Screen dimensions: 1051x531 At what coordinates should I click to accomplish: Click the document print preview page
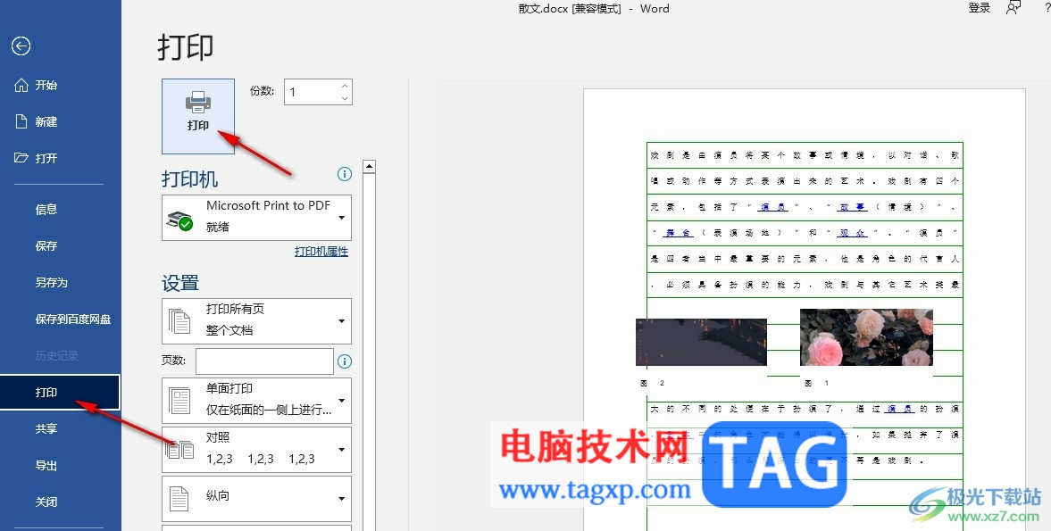(x=804, y=310)
